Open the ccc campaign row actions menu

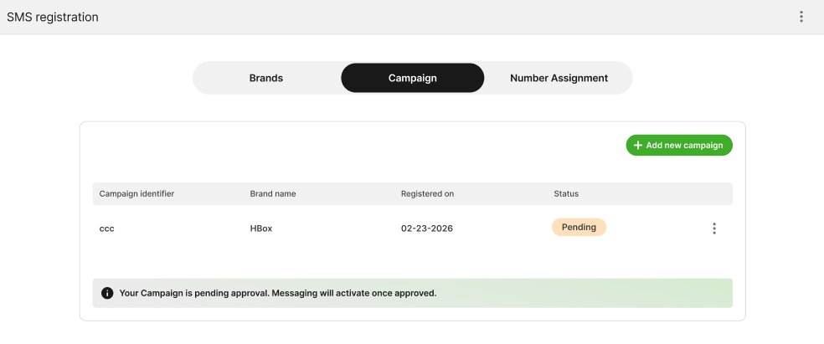(713, 228)
